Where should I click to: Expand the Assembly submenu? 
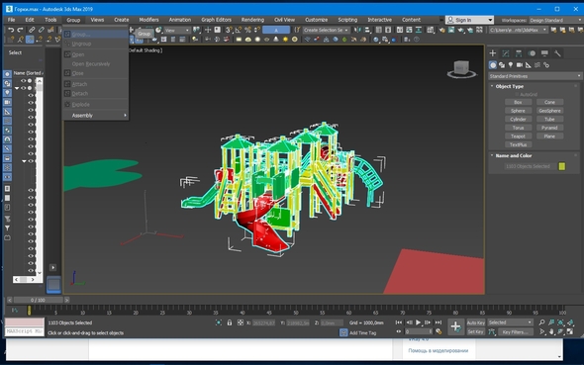pyautogui.click(x=95, y=116)
